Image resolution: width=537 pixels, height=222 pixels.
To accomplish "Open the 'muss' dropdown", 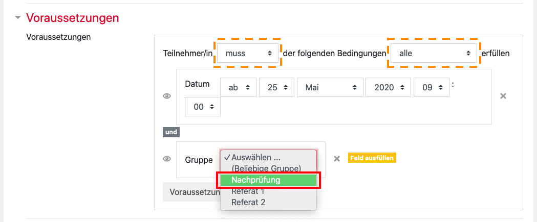I will pos(248,53).
